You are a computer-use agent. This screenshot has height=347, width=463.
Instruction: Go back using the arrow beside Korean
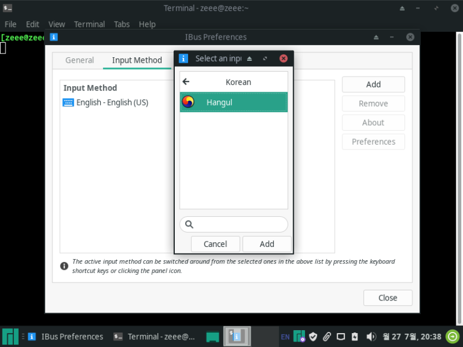tap(186, 82)
